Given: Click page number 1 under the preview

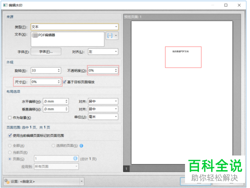Looking at the screenshot, I should coord(126,169).
